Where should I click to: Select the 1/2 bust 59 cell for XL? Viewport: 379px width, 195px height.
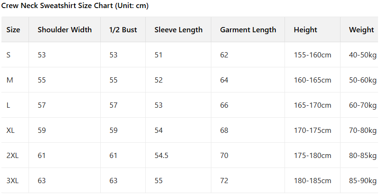coord(114,130)
